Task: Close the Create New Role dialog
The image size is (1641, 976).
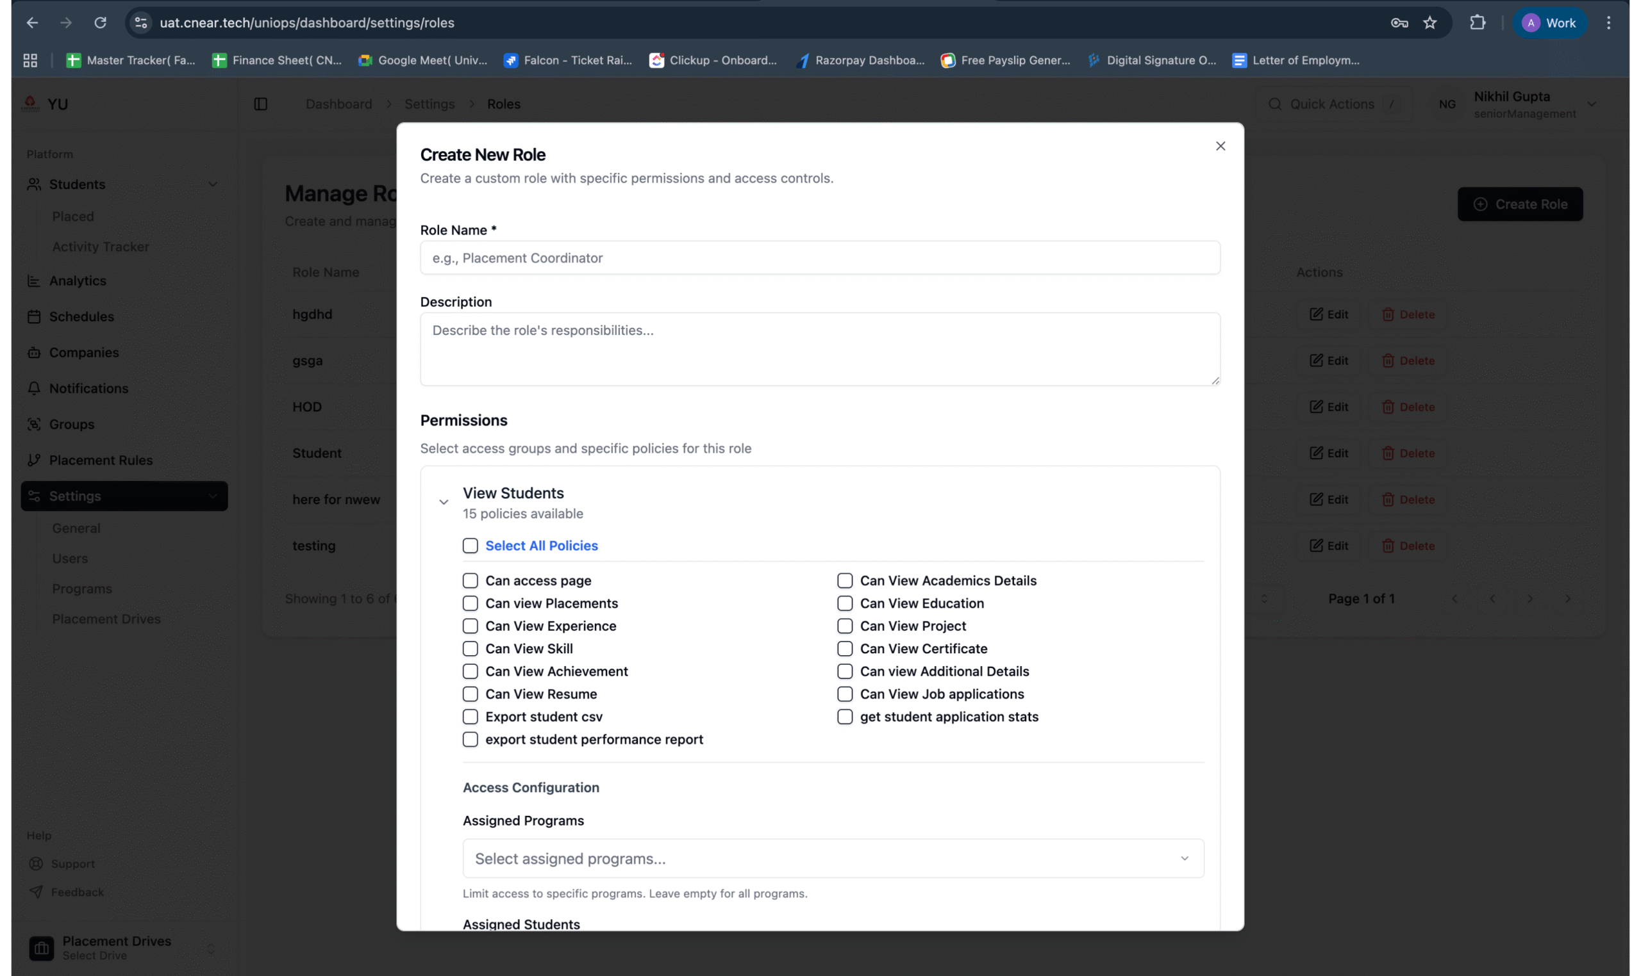Action: [x=1220, y=146]
